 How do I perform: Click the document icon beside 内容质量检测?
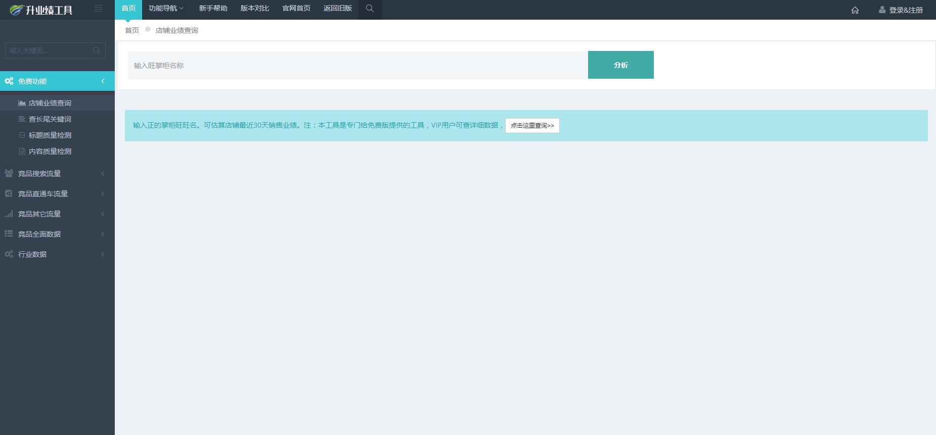tap(22, 151)
